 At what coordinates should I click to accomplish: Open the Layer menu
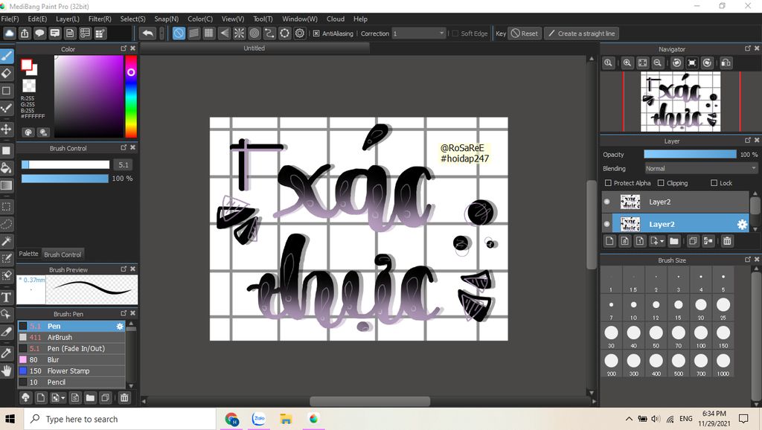68,19
